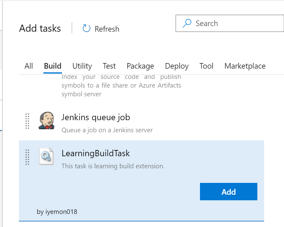284x227 pixels.
Task: Select the LearningBuildTask title
Action: click(x=95, y=153)
